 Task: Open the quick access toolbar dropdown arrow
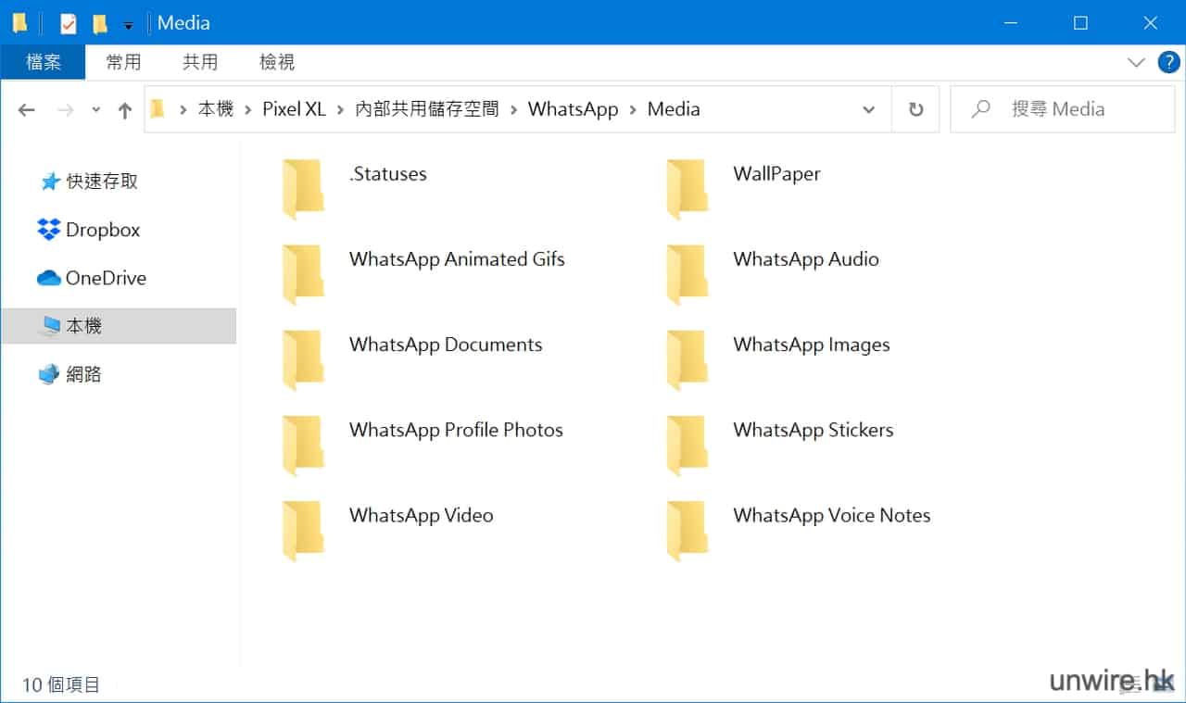(127, 22)
